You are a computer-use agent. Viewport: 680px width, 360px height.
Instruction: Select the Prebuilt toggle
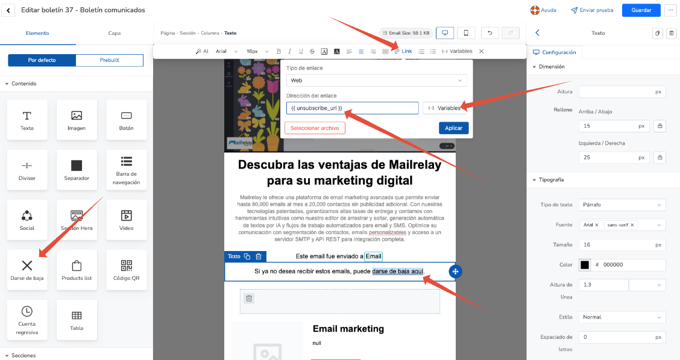[109, 60]
